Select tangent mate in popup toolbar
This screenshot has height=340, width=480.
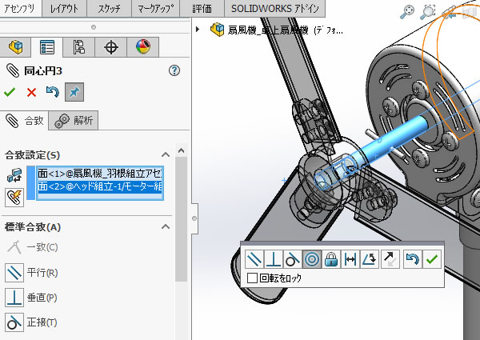click(292, 259)
